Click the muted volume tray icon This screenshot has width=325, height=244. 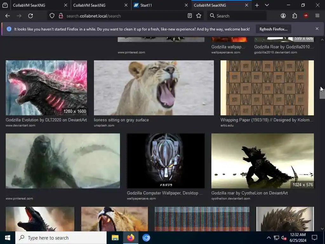284,238
